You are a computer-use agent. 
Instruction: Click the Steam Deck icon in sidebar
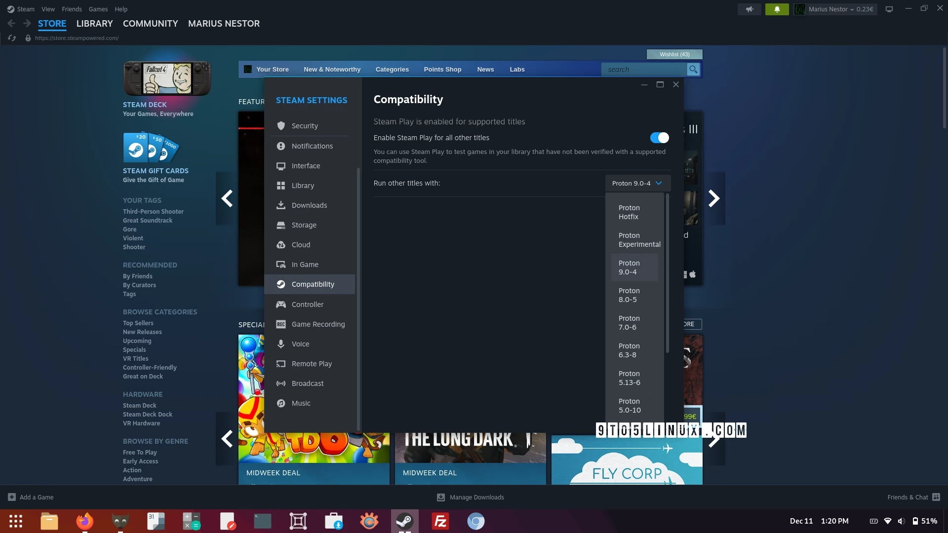(x=167, y=78)
